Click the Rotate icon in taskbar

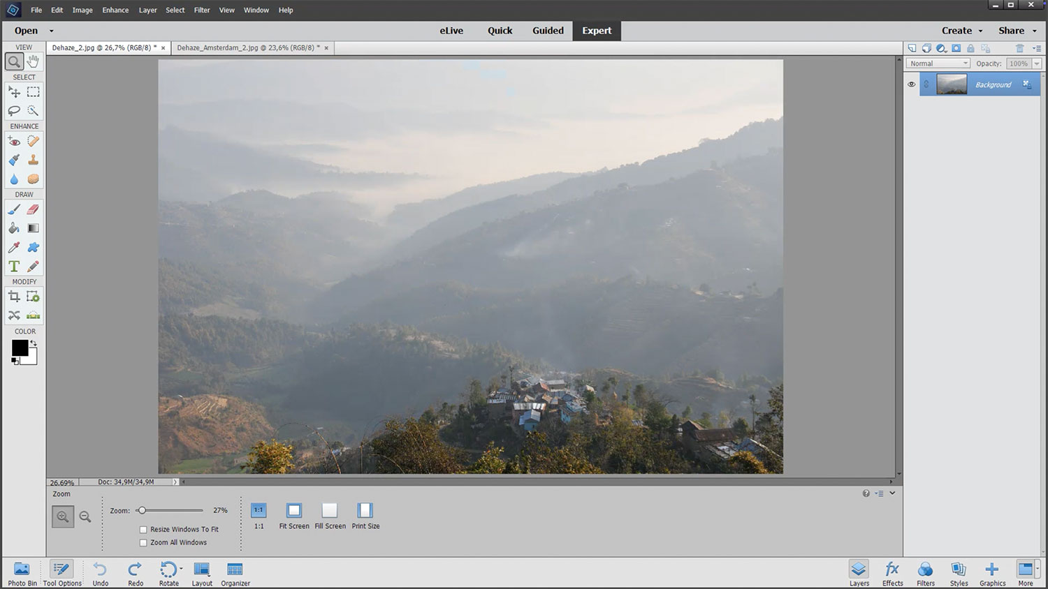[168, 570]
